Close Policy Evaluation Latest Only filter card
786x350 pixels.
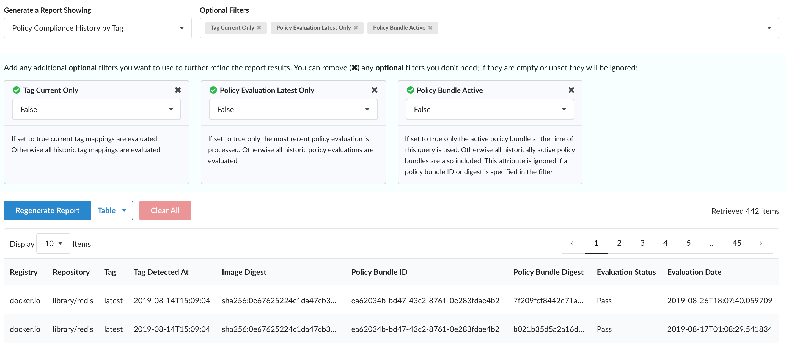[374, 90]
